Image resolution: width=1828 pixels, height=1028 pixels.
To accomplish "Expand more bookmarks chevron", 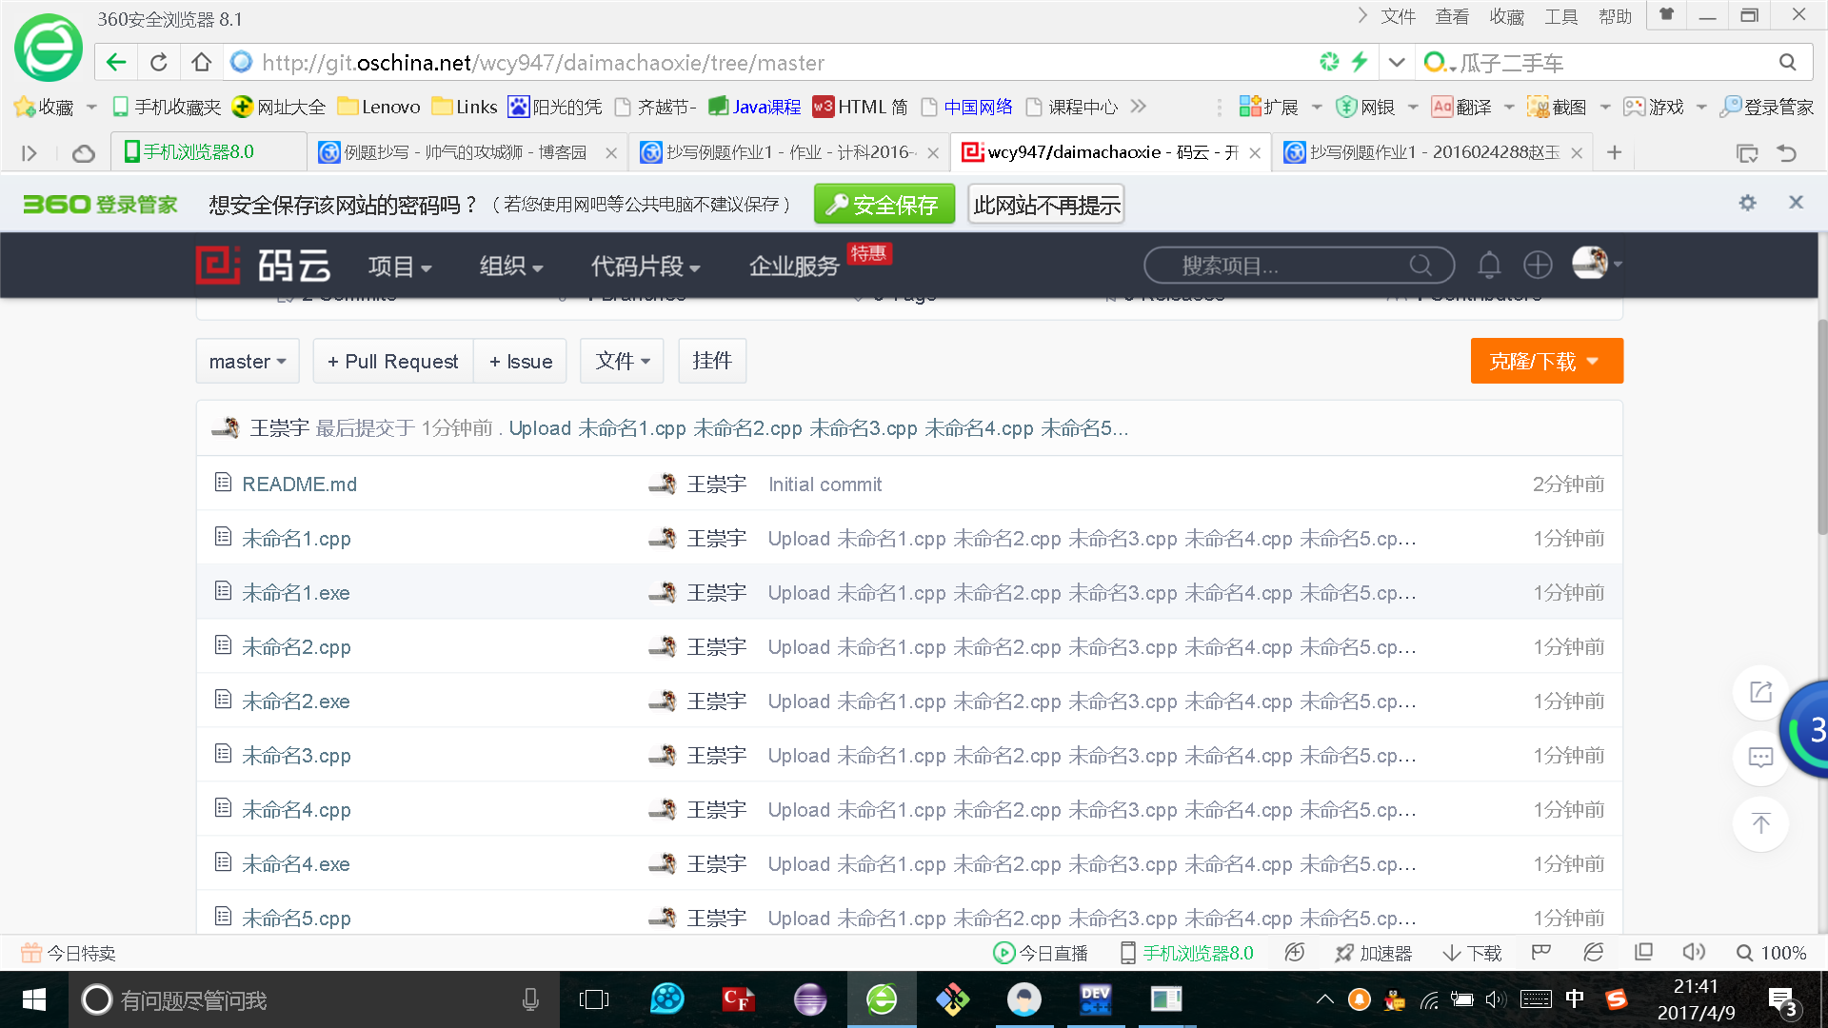I will (1139, 106).
